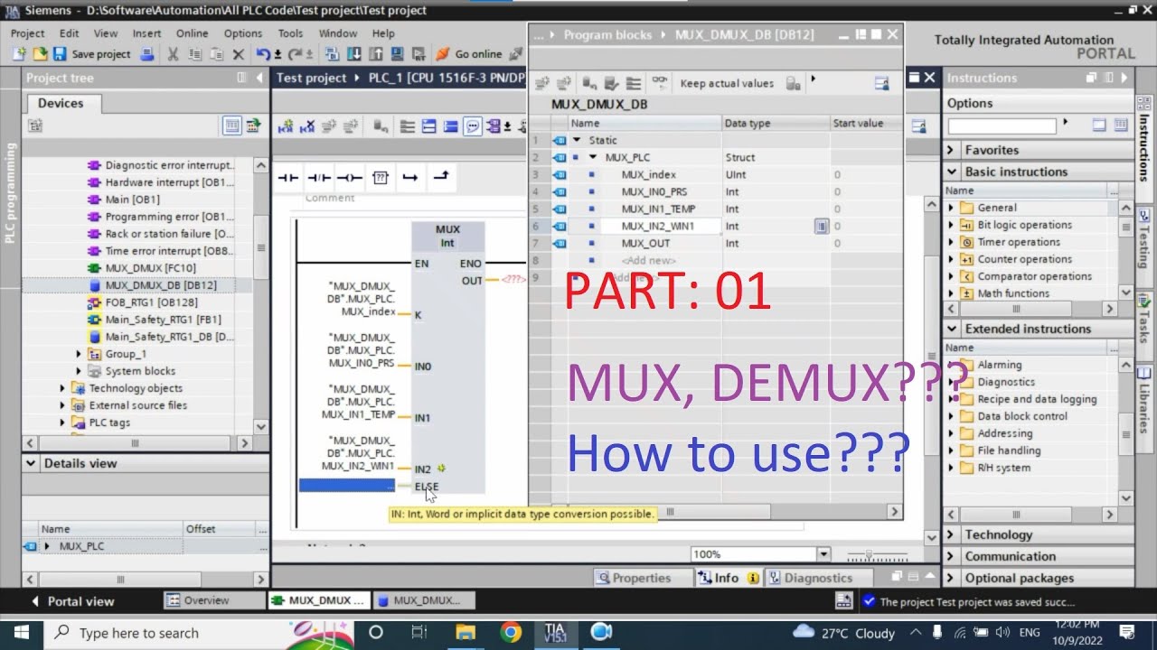Screen dimensions: 1157x650
Task: Collapse the Basic instructions section
Action: pos(951,172)
